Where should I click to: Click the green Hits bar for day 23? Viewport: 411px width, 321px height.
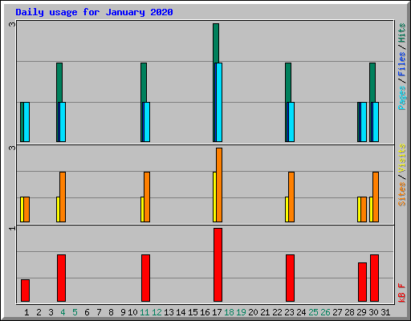pyautogui.click(x=288, y=83)
